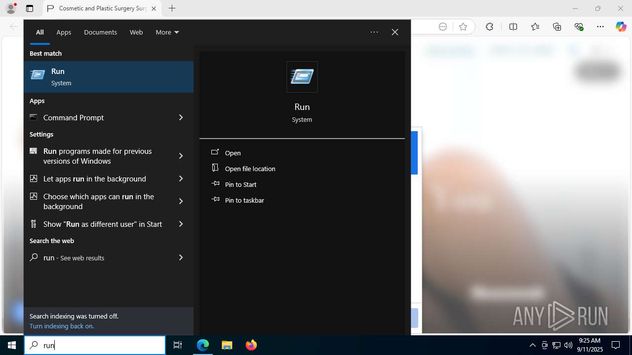Open Edge Favorites list icon
Image resolution: width=632 pixels, height=355 pixels.
click(x=535, y=27)
